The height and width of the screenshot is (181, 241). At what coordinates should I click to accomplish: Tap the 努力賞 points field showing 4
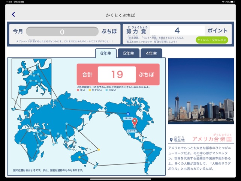pyautogui.click(x=177, y=31)
